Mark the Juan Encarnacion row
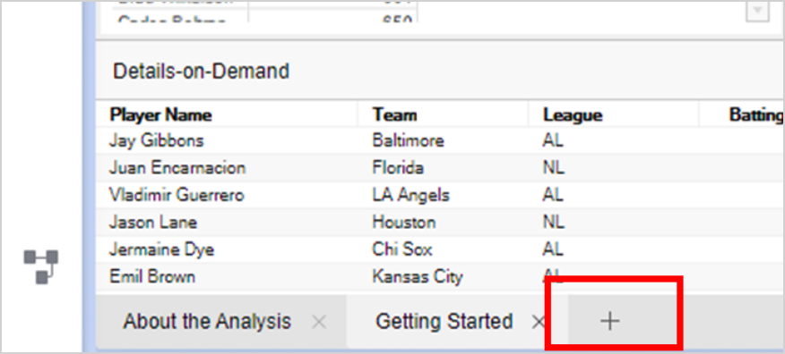Viewport: 785px width, 354px height. tap(441, 168)
